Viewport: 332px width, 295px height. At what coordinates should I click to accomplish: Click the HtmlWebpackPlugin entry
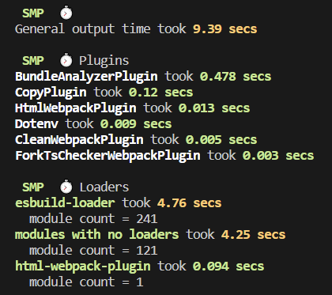coord(76,108)
